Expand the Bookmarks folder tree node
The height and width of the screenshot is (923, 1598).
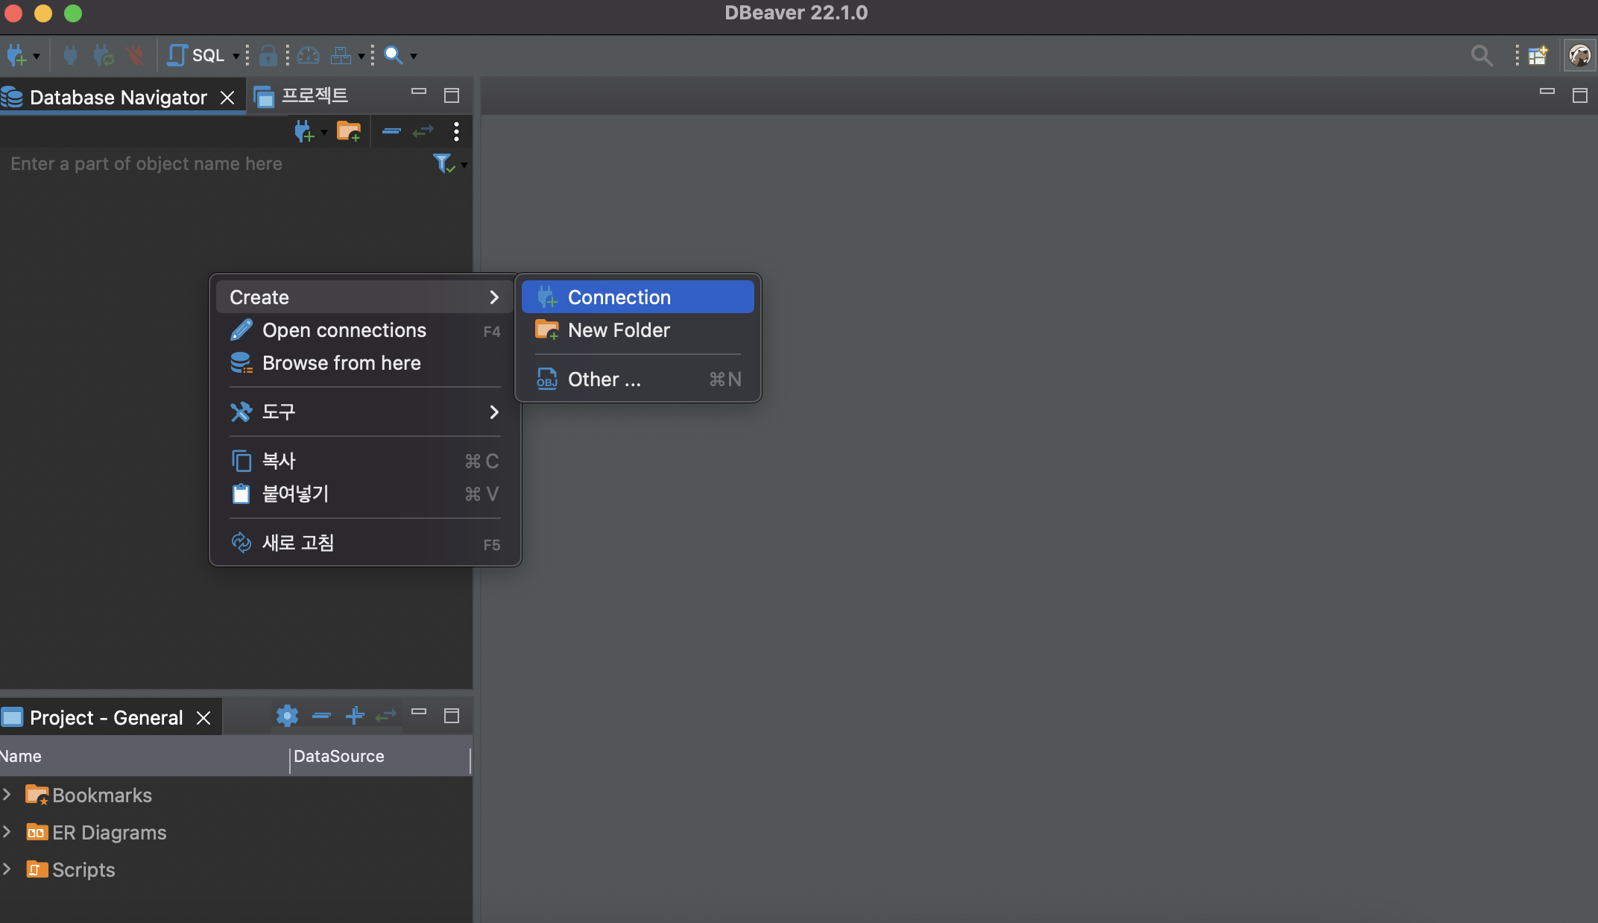pyautogui.click(x=7, y=795)
